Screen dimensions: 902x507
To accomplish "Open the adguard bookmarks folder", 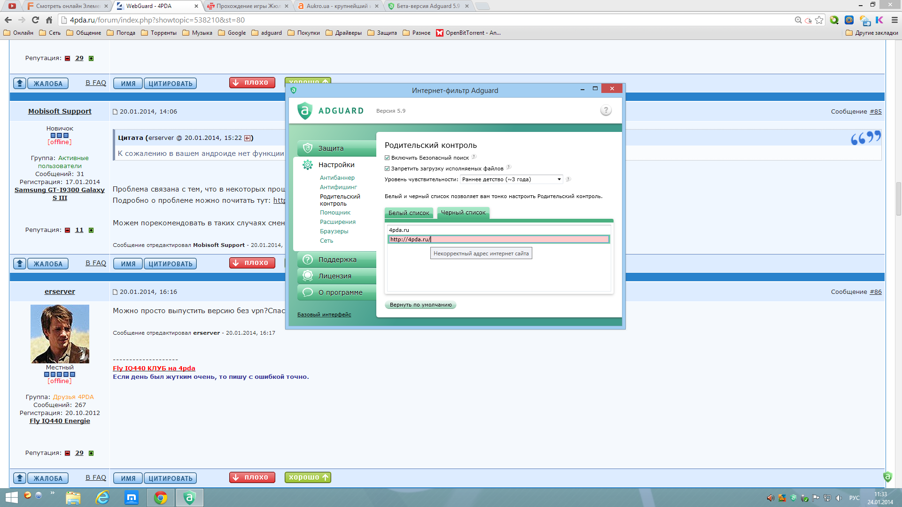I will click(x=267, y=33).
